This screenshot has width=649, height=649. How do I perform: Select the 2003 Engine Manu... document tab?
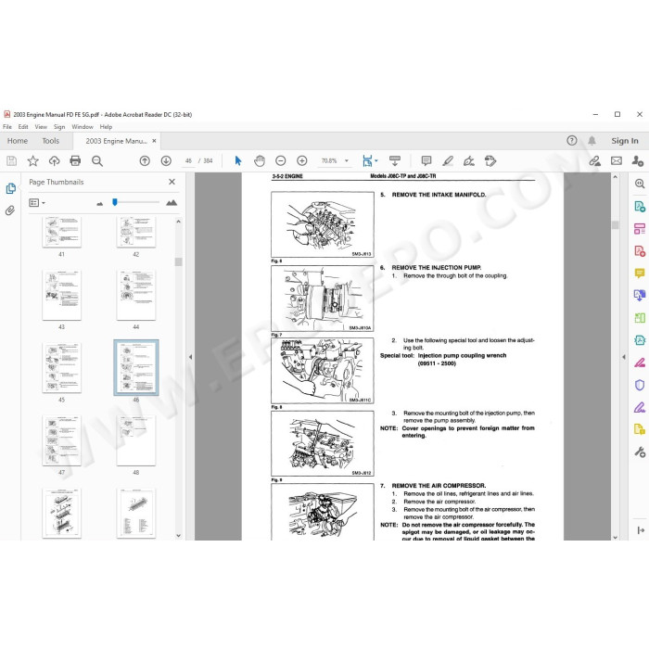[116, 141]
